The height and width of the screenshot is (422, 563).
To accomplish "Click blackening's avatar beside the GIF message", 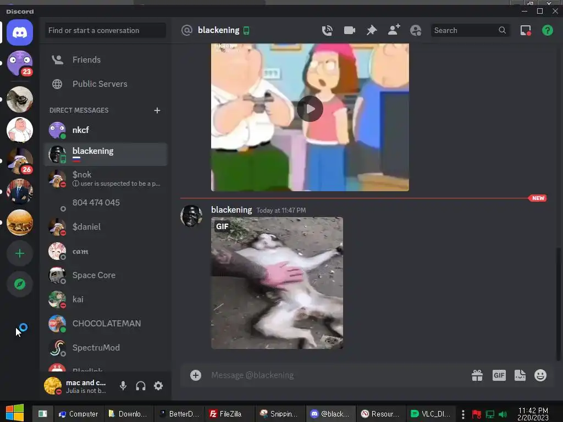I will pos(191,215).
